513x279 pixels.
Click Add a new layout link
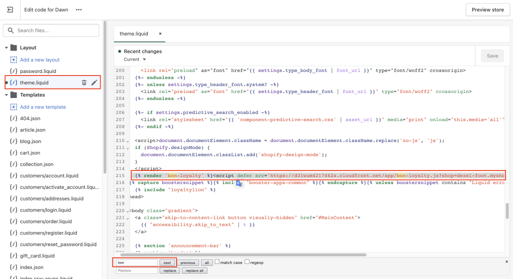(x=40, y=60)
